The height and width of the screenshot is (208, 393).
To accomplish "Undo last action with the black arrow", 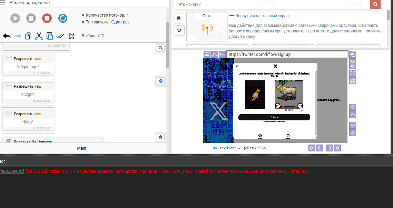I will (x=7, y=36).
